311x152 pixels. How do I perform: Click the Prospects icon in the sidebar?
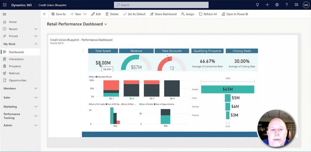[x=4, y=66]
